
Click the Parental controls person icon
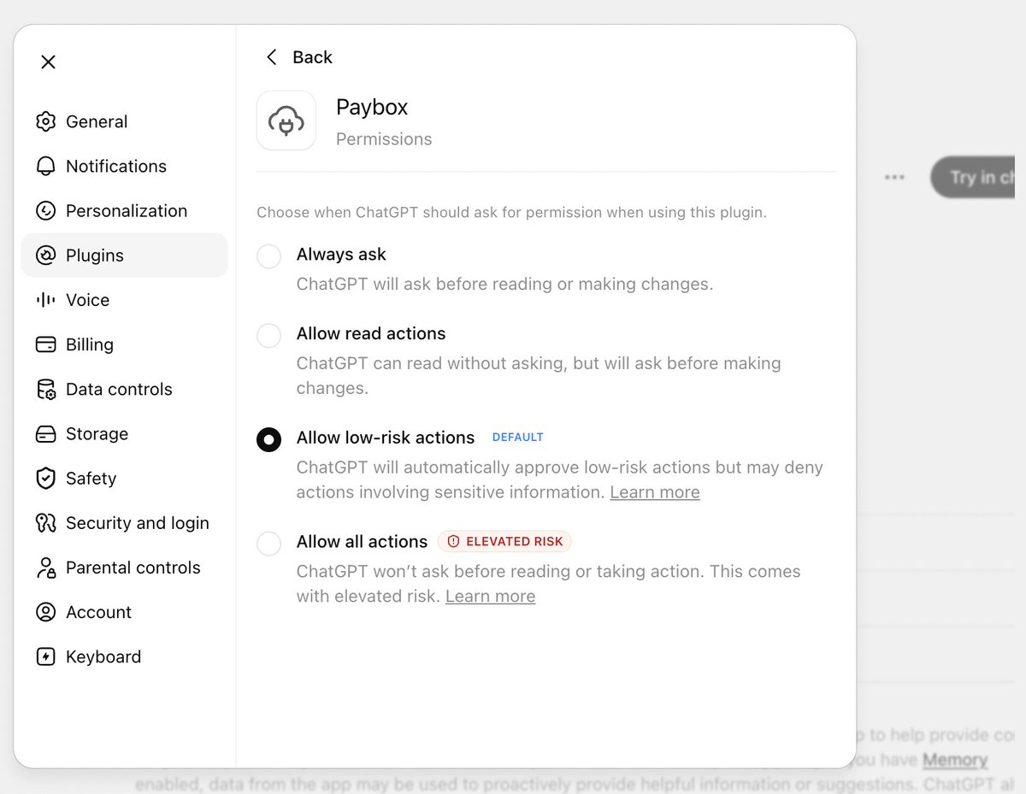click(45, 568)
